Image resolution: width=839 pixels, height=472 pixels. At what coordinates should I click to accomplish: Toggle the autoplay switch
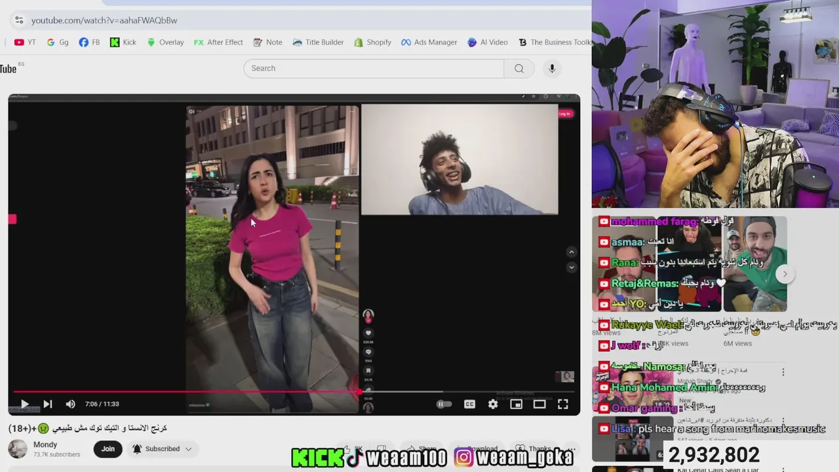(x=444, y=404)
